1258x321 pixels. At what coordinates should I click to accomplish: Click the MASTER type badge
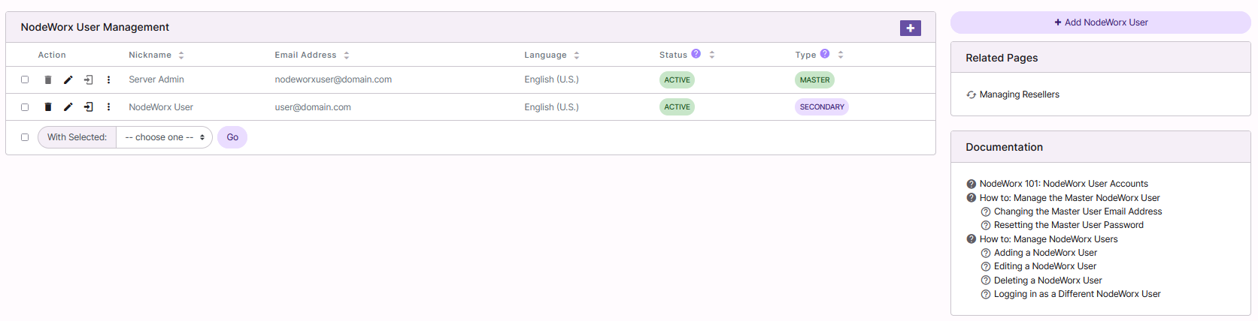click(x=814, y=79)
